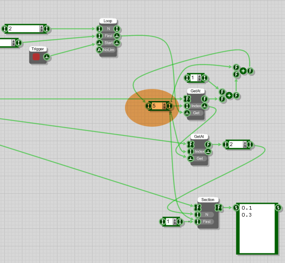
Task: Click the Loop node title
Action: [108, 21]
